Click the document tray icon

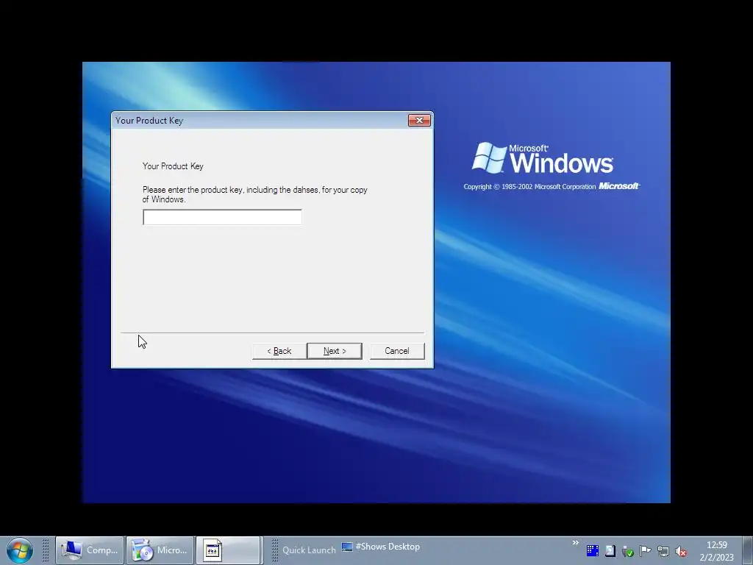click(610, 550)
